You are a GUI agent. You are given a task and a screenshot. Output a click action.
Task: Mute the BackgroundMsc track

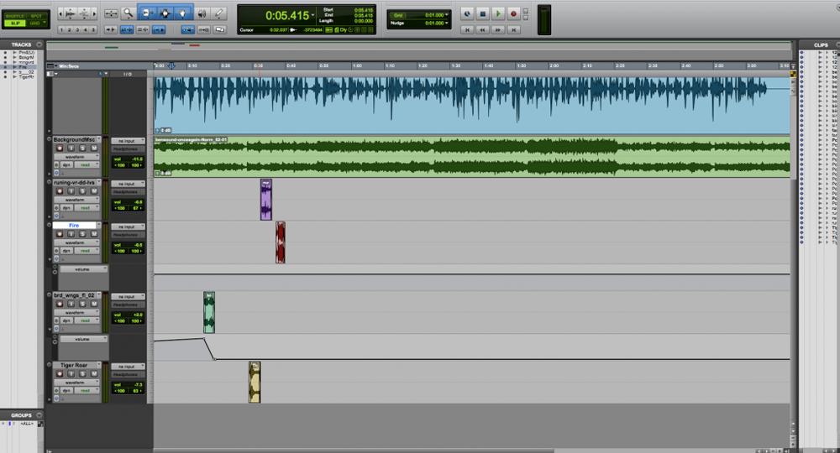pyautogui.click(x=94, y=148)
